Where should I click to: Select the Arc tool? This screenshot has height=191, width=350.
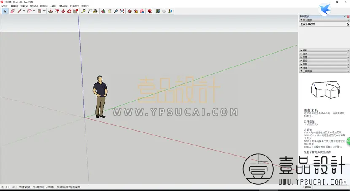tap(29, 11)
